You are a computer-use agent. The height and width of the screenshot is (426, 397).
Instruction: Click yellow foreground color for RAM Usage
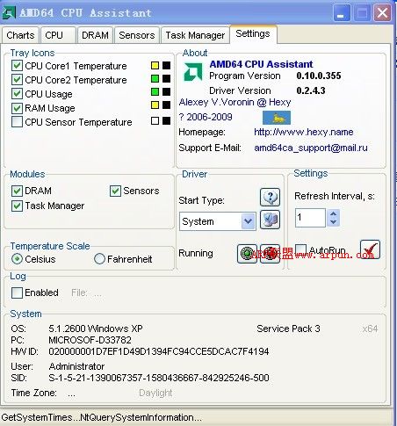click(x=155, y=105)
